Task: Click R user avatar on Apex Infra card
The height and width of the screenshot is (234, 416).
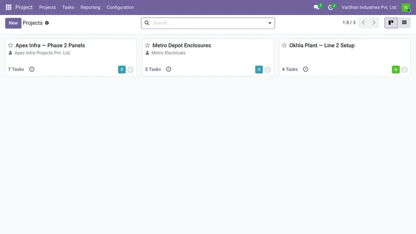Action: coord(122,69)
